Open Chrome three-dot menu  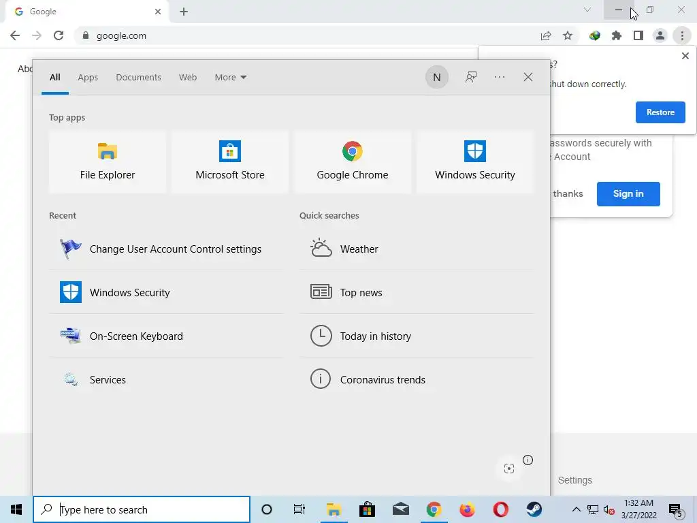(682, 35)
